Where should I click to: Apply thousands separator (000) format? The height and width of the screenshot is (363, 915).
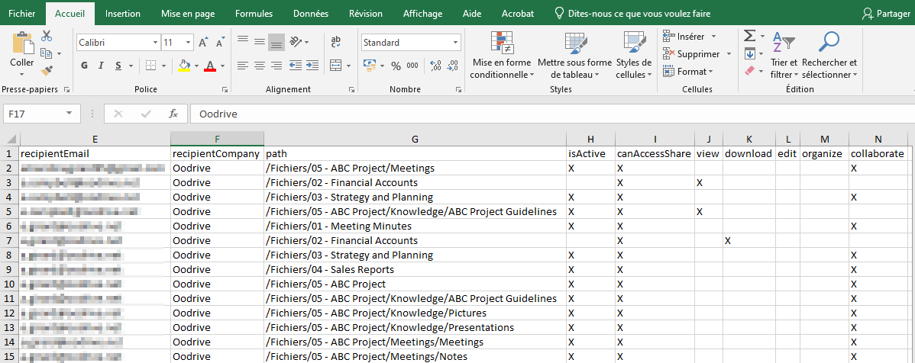point(412,66)
